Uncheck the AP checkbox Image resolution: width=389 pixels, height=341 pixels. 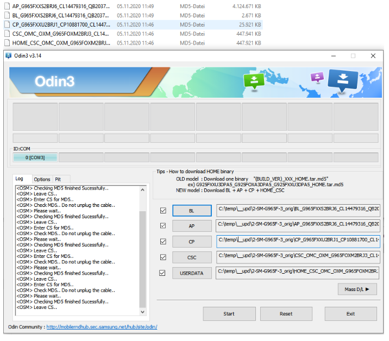[163, 226]
